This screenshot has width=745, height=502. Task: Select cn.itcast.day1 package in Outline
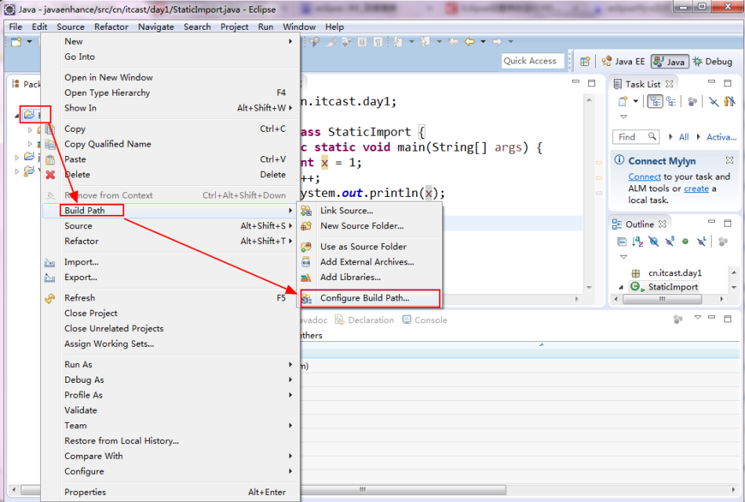[666, 273]
